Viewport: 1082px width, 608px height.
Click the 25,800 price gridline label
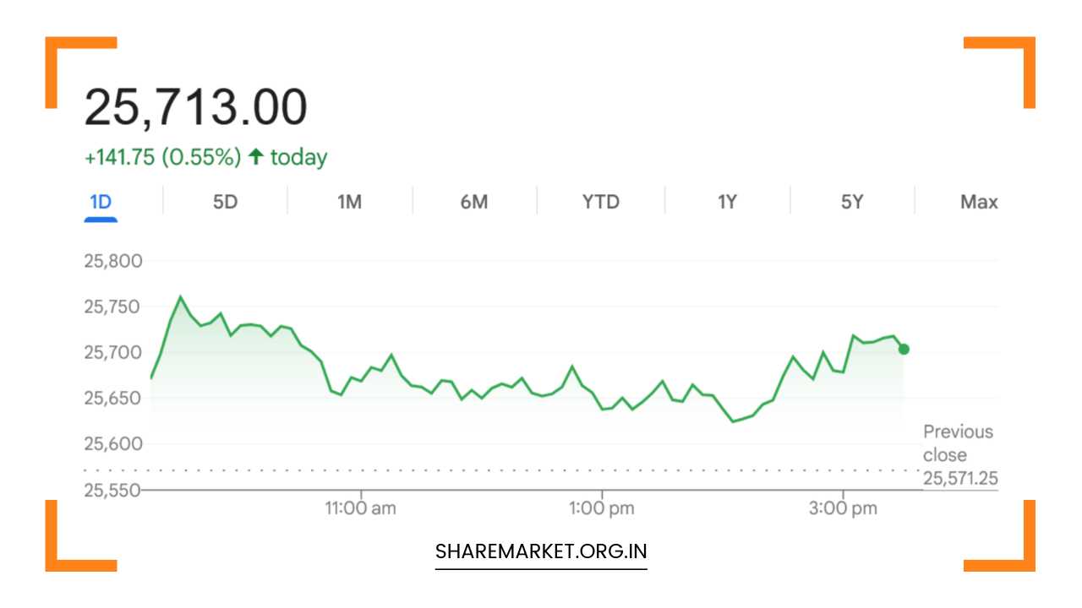[x=114, y=260]
